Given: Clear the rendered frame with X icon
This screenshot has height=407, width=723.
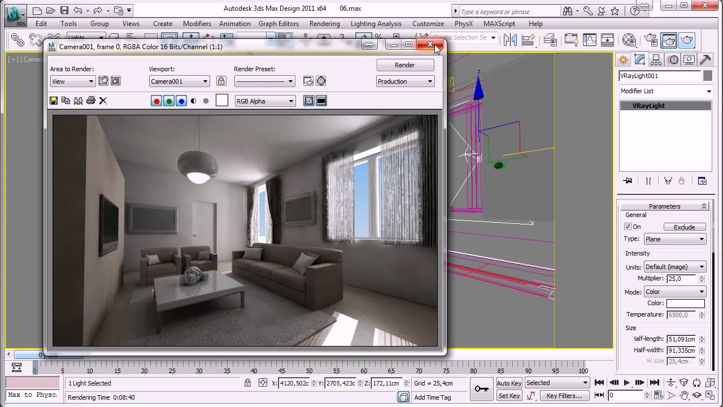Looking at the screenshot, I should point(103,101).
